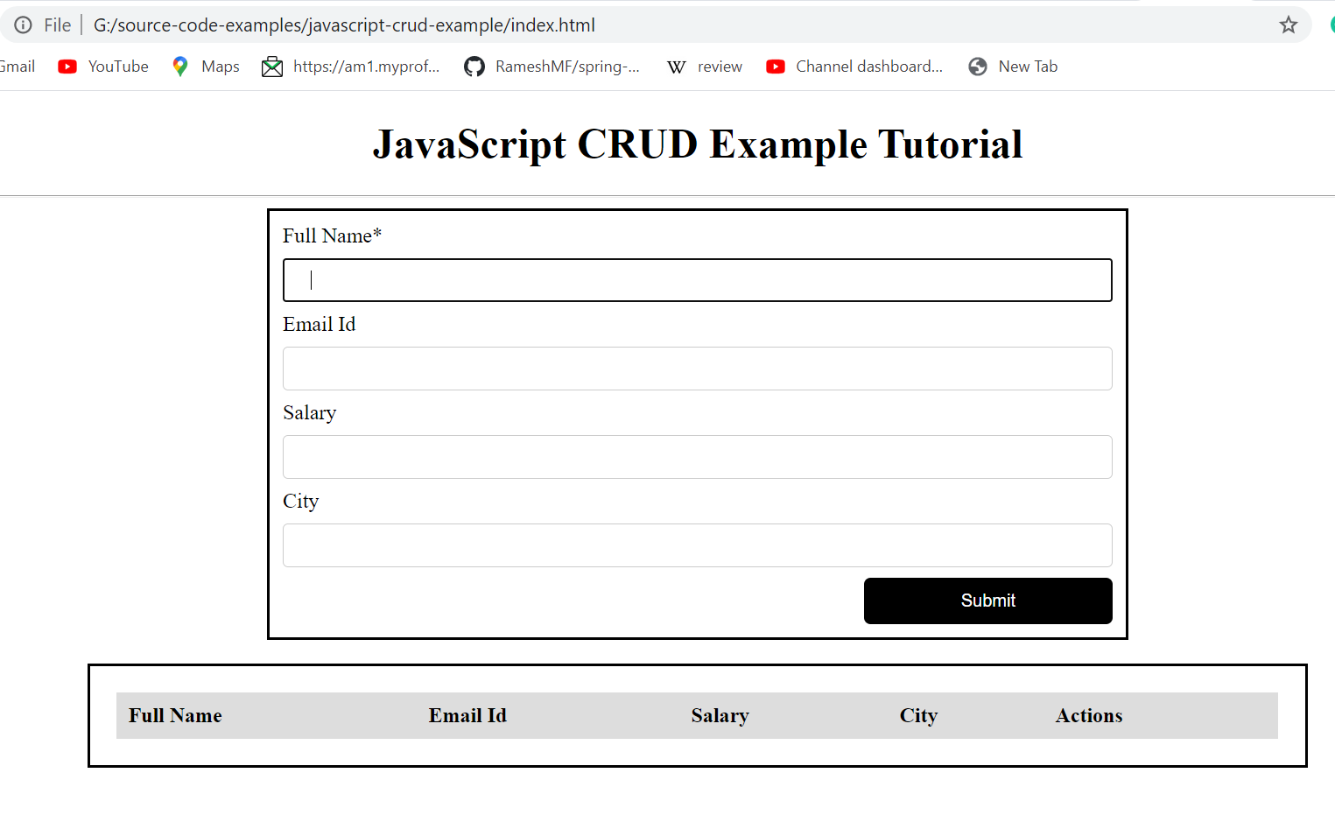This screenshot has width=1335, height=815.
Task: Click the GitHub icon for RameshMF/spring bookmark
Action: tap(474, 66)
